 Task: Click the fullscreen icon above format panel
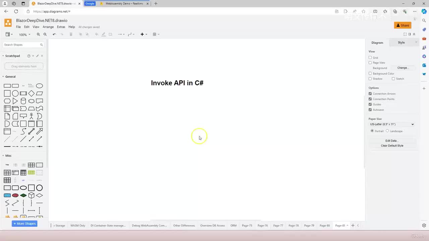[405, 34]
